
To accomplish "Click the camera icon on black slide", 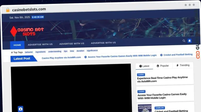I will pyautogui.click(x=20, y=109).
